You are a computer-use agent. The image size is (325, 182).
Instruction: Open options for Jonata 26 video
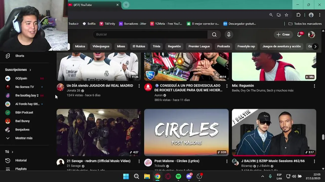(x=139, y=86)
